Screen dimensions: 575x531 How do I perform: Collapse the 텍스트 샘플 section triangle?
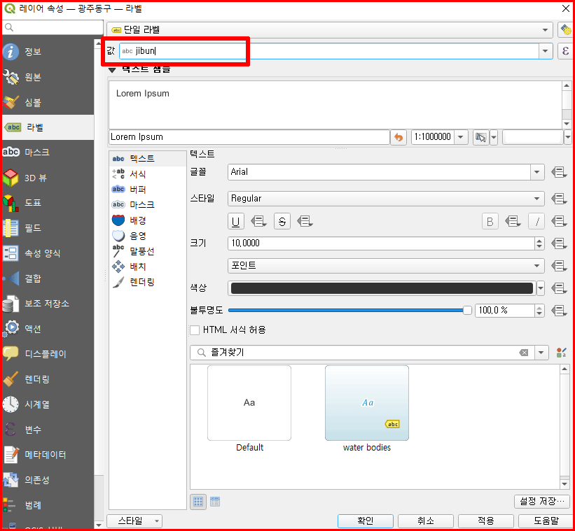click(112, 69)
